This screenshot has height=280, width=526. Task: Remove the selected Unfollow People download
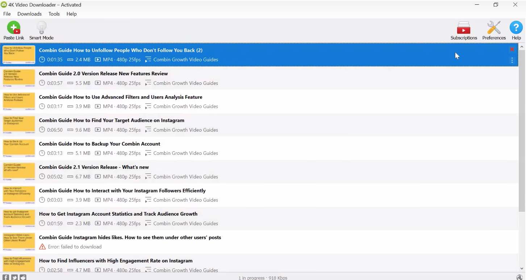(512, 49)
